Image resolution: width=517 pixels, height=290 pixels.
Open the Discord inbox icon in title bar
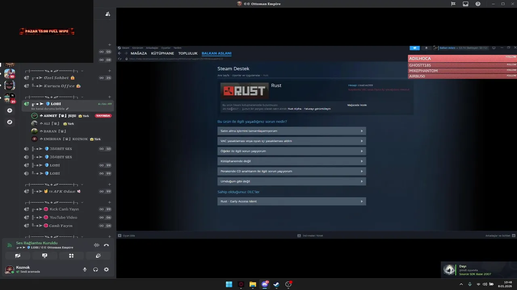click(x=466, y=4)
